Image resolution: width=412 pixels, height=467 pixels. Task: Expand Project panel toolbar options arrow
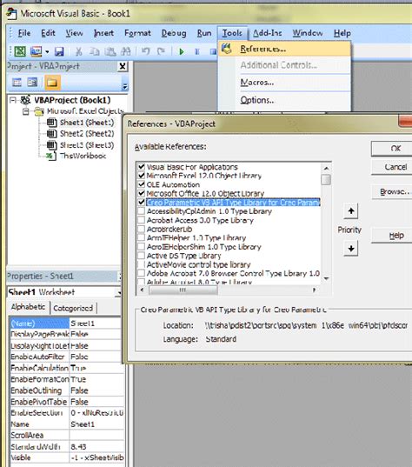pyautogui.click(x=125, y=86)
